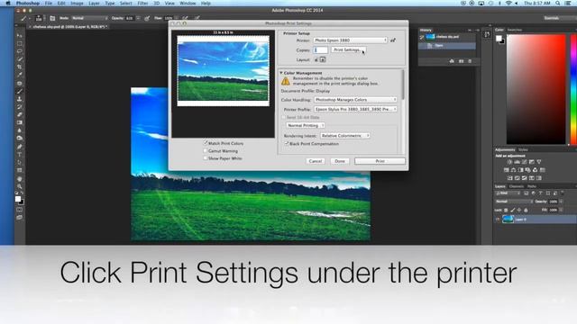The image size is (577, 324).
Task: Toggle lock all for the layer
Action: pos(526,210)
